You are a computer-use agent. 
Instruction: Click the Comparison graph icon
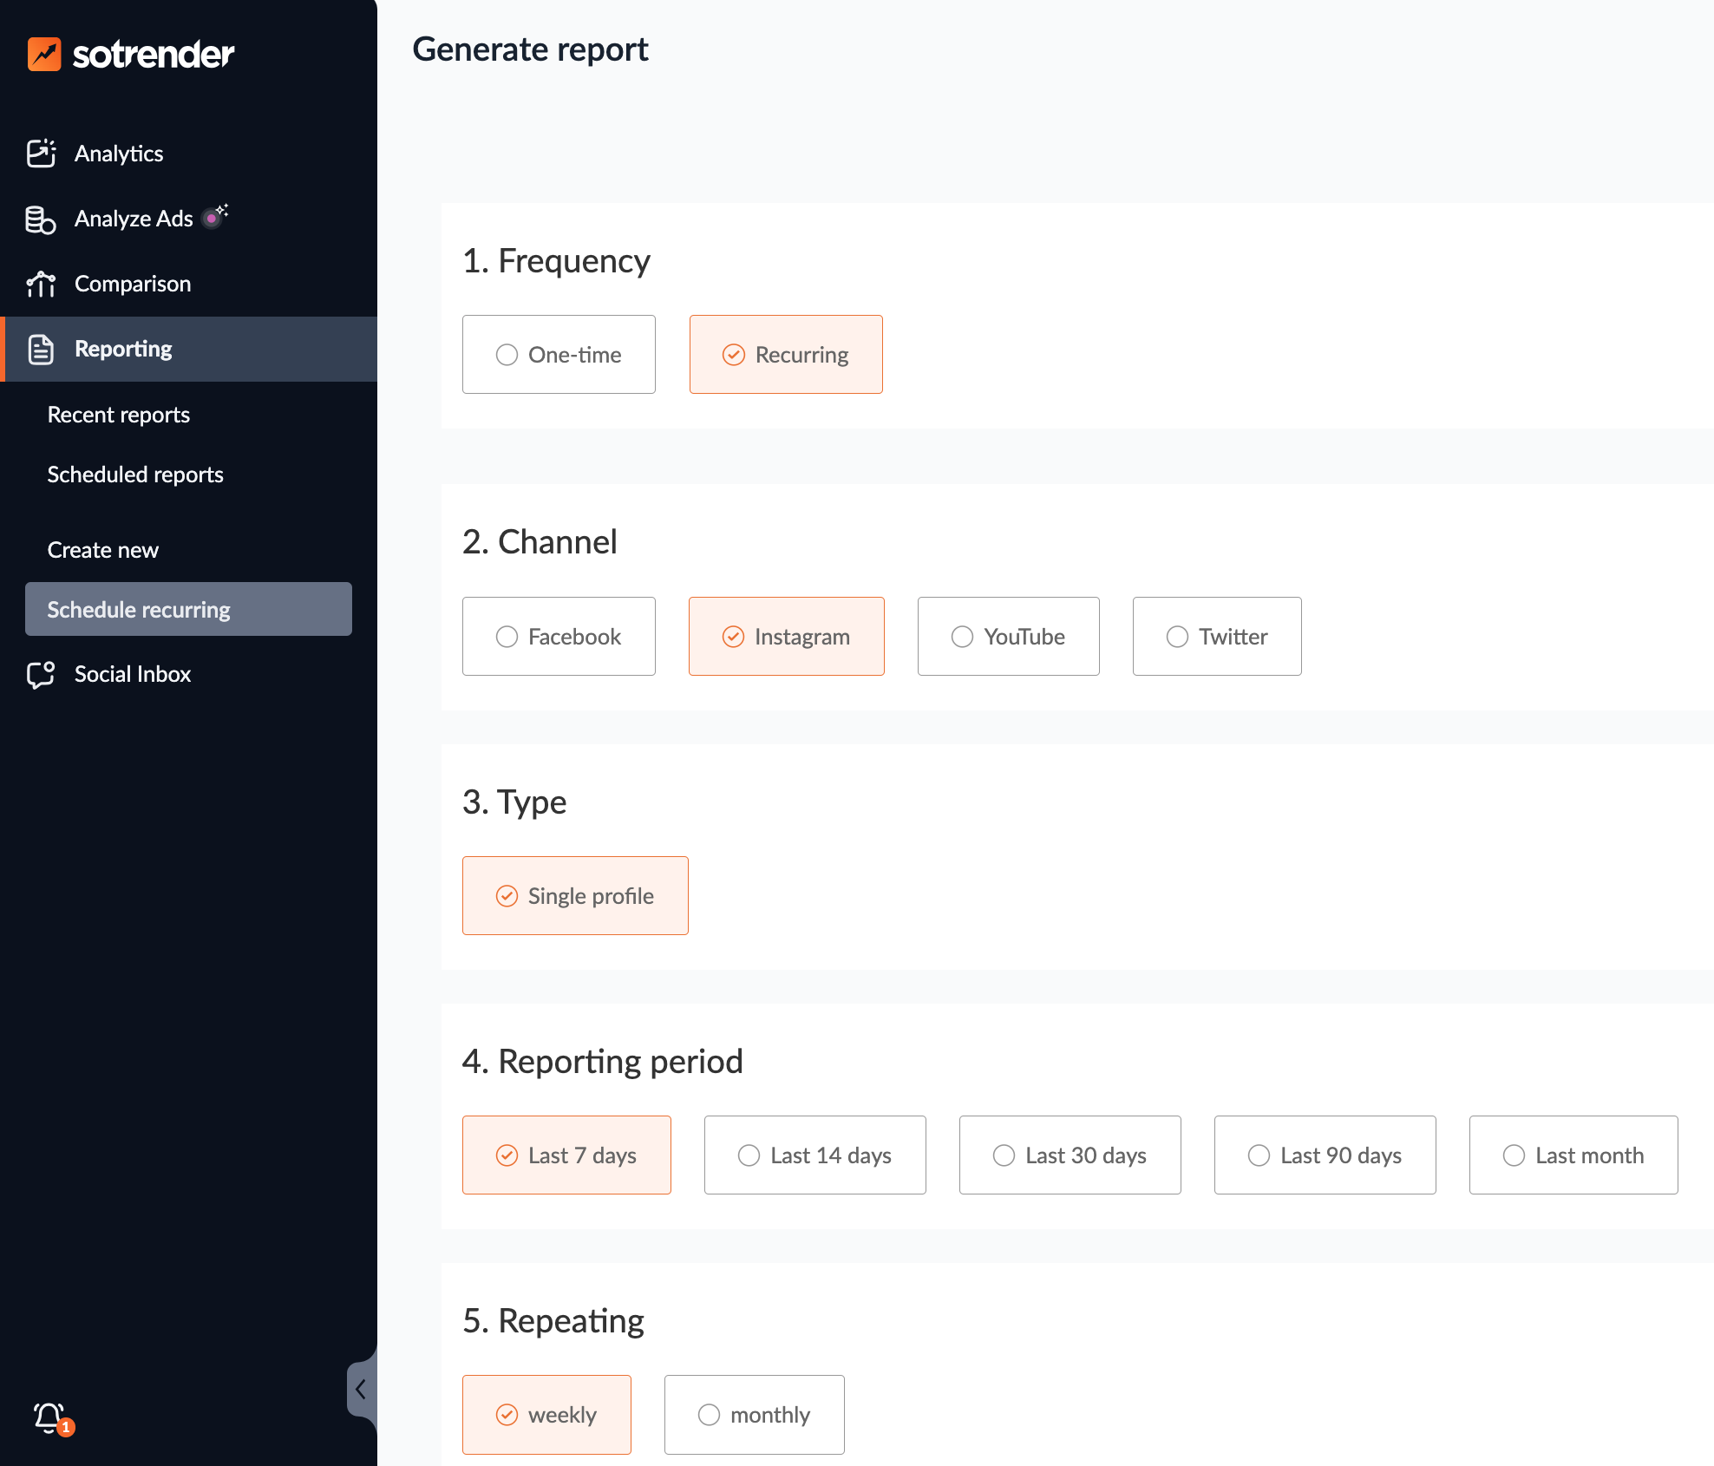[41, 284]
